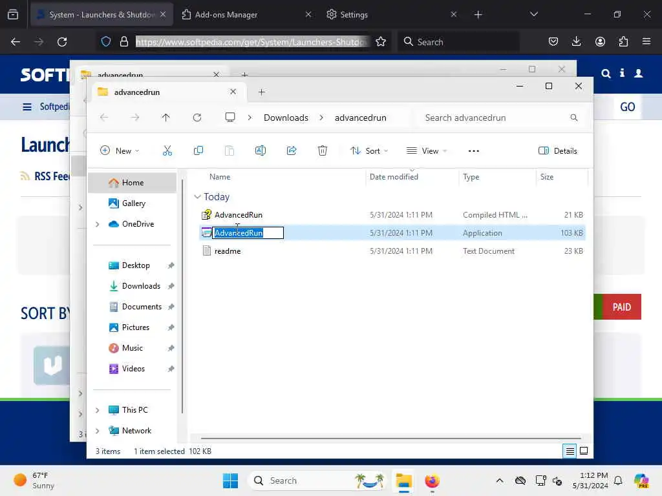
Task: Switch to large thumbnails view in status bar
Action: (584, 451)
